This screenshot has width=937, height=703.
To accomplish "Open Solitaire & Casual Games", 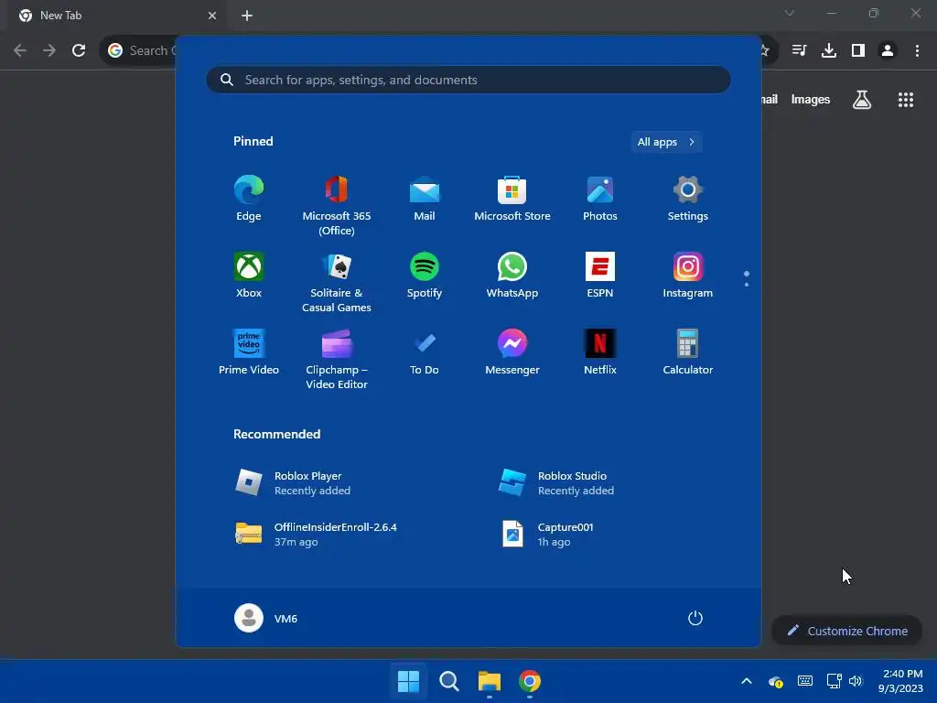I will 337,283.
